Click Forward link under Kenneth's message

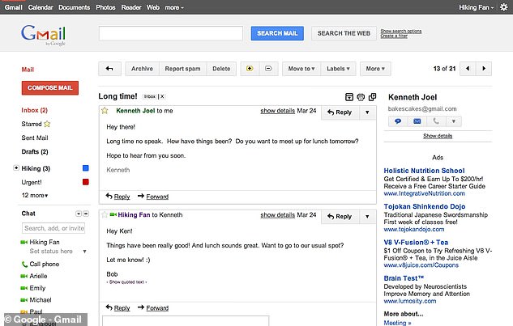click(x=157, y=197)
